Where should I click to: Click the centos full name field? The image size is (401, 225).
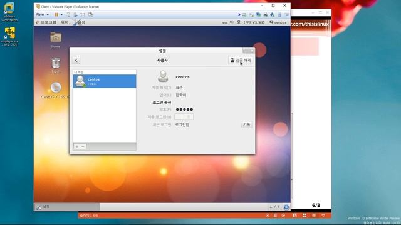182,76
